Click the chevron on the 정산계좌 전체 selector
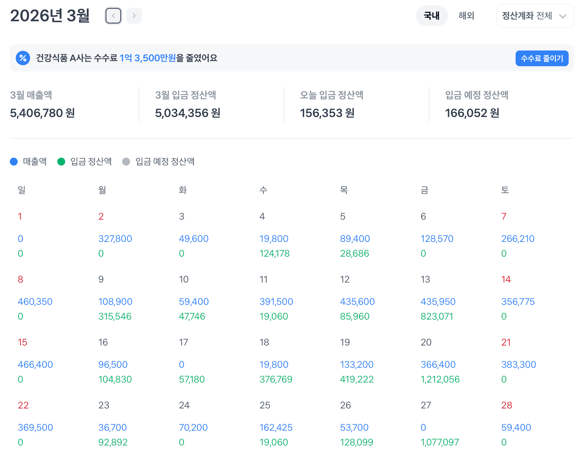The width and height of the screenshot is (587, 455). tap(563, 16)
